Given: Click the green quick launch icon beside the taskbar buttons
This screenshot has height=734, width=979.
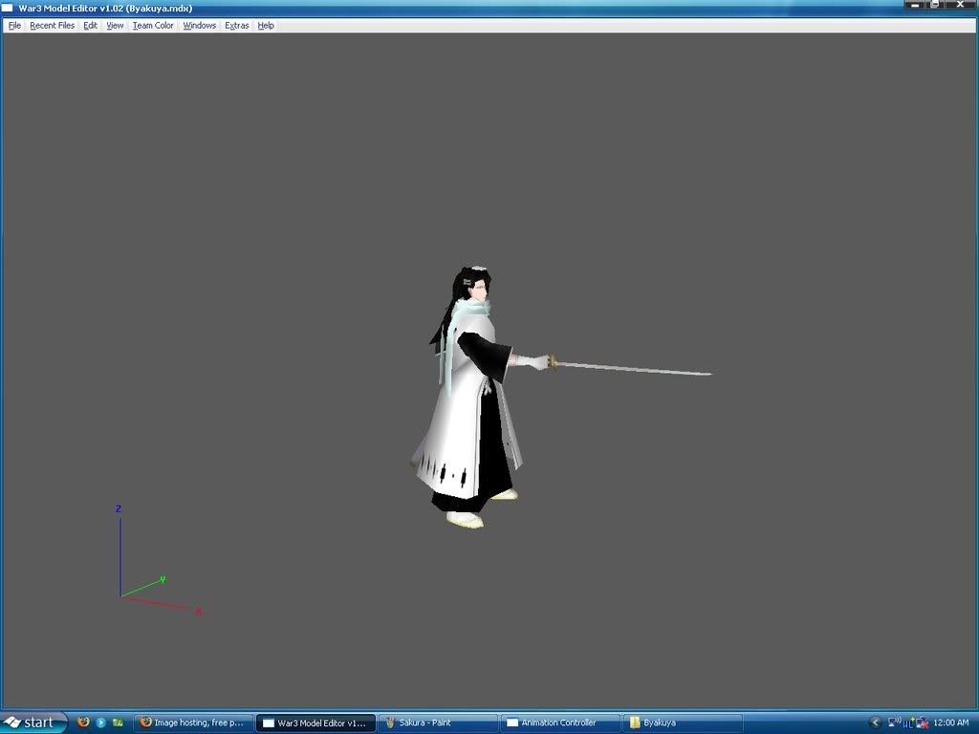Looking at the screenshot, I should tap(118, 723).
